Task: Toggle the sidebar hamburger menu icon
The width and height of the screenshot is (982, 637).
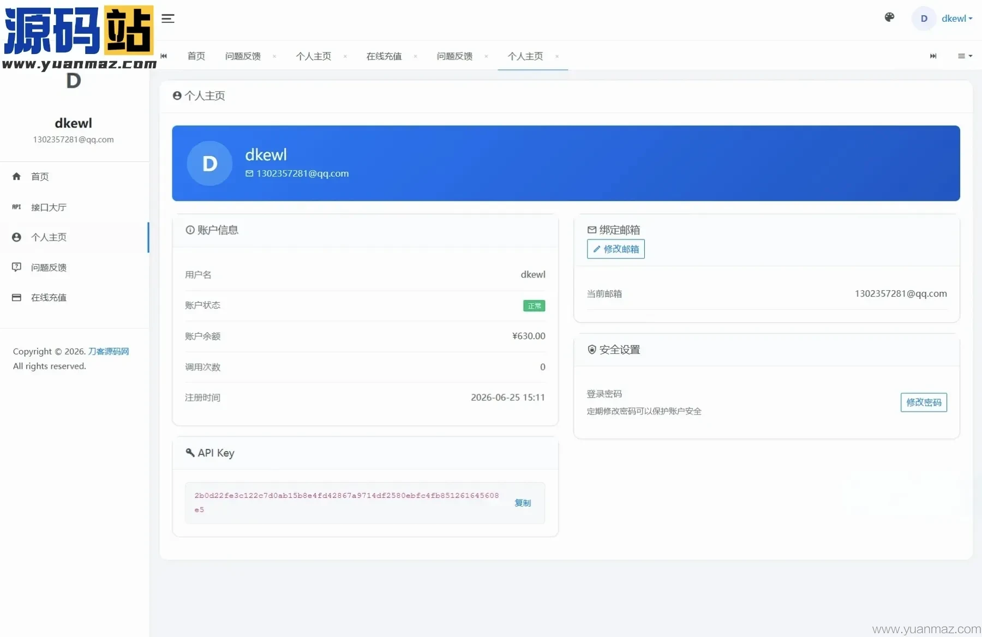Action: tap(168, 19)
